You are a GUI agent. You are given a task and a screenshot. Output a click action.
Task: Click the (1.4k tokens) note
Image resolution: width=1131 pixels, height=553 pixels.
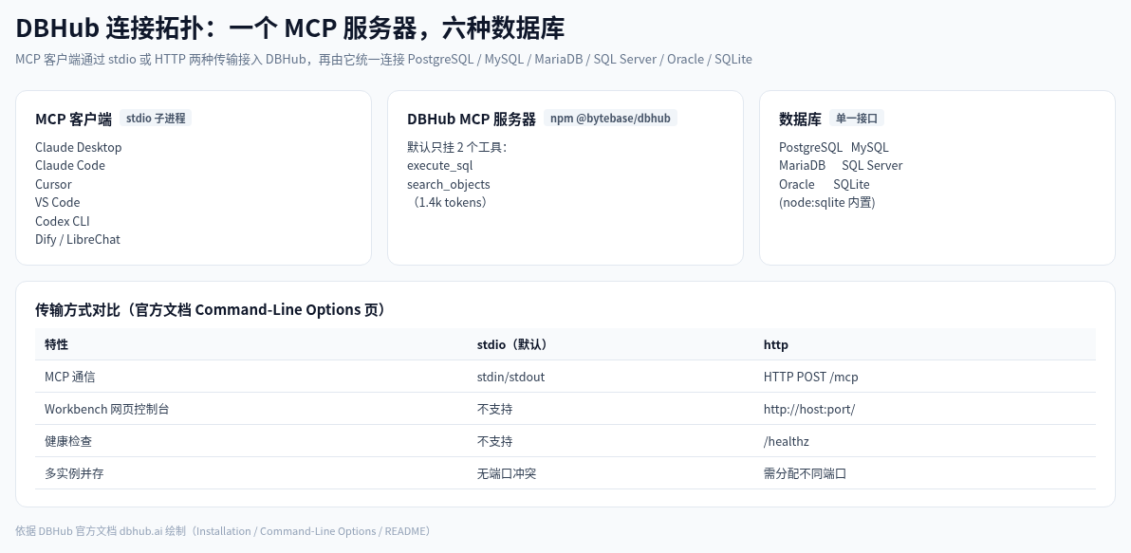click(450, 202)
